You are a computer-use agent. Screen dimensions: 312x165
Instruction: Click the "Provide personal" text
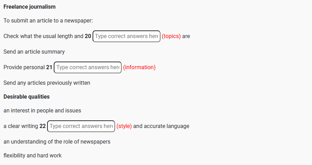[24, 67]
